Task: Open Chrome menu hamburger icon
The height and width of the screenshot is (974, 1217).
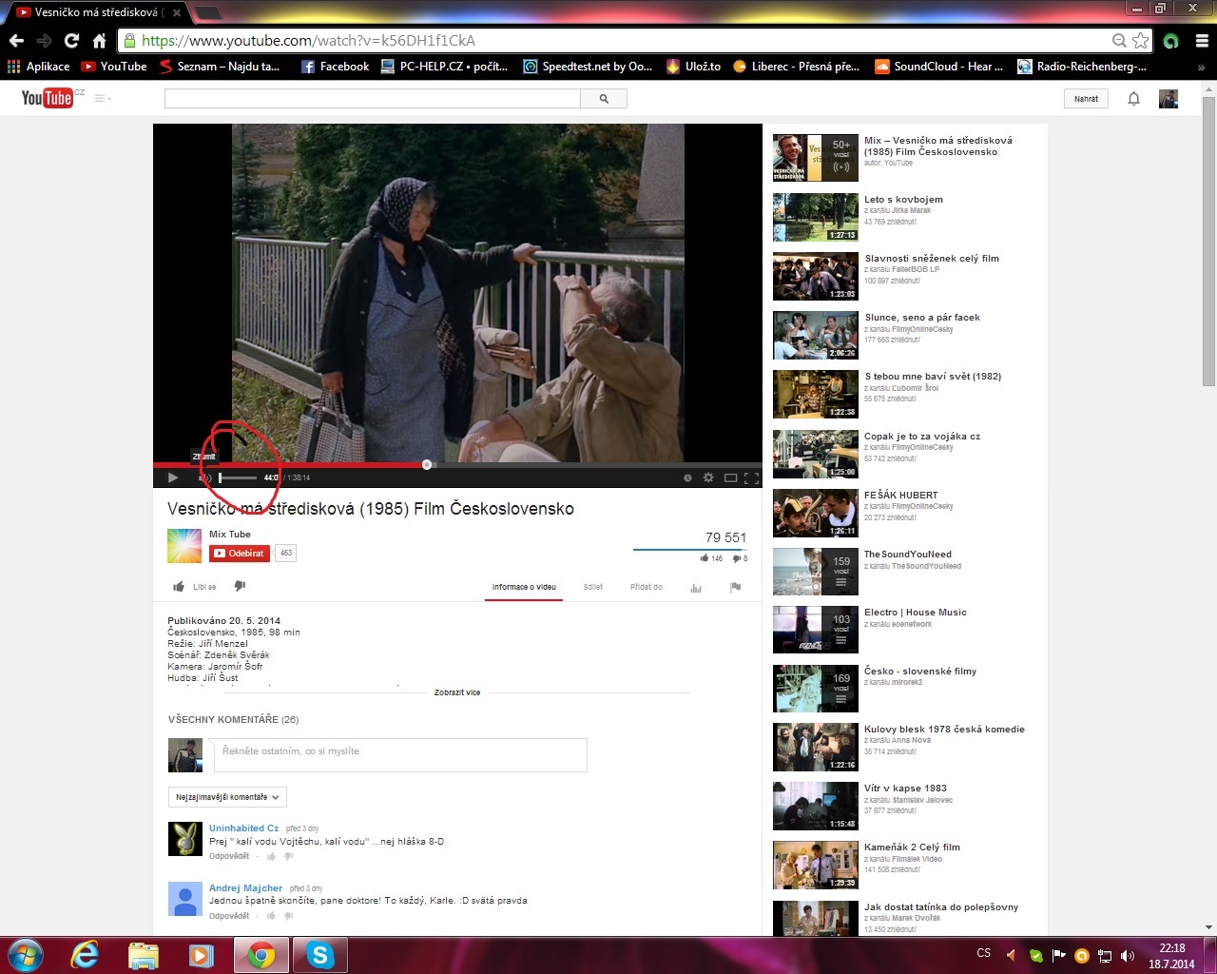Action: click(x=1201, y=41)
